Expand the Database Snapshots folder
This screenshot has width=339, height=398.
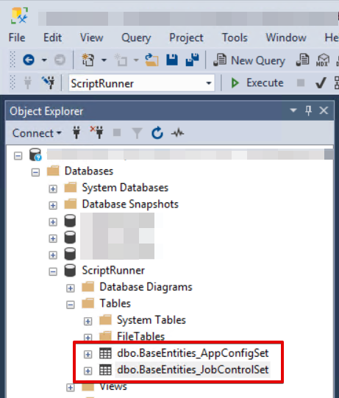[53, 205]
